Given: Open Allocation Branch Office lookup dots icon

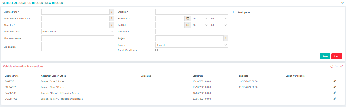Looking at the screenshot, I should (x=112, y=18).
